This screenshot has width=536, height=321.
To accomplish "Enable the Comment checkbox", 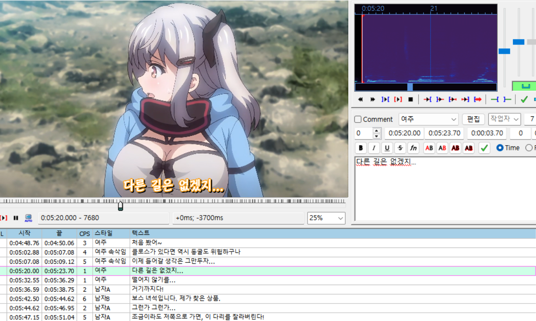I will [358, 119].
